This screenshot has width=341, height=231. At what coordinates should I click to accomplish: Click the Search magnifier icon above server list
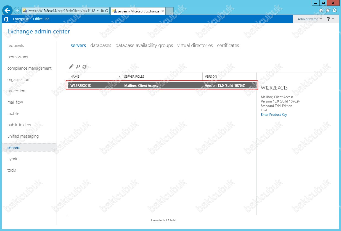click(x=78, y=67)
